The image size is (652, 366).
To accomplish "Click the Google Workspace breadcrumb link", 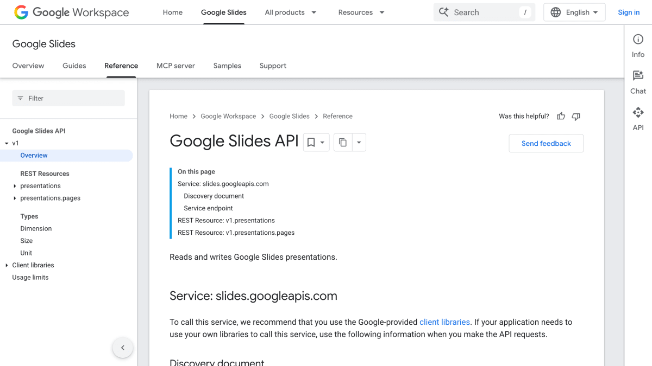I will 228,116.
